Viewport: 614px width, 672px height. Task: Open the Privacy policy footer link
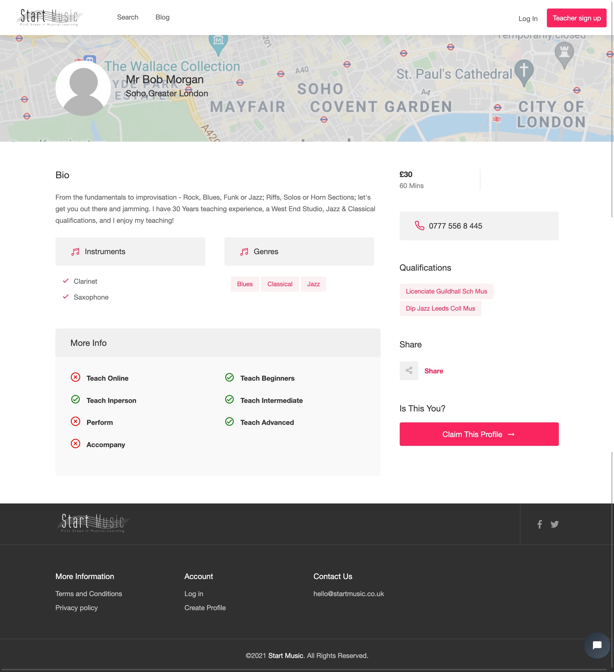point(76,608)
